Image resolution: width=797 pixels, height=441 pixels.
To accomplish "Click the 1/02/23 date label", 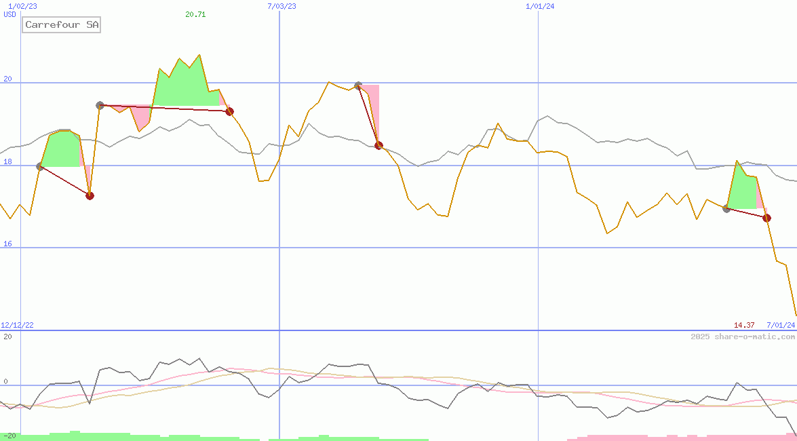I will pos(21,6).
